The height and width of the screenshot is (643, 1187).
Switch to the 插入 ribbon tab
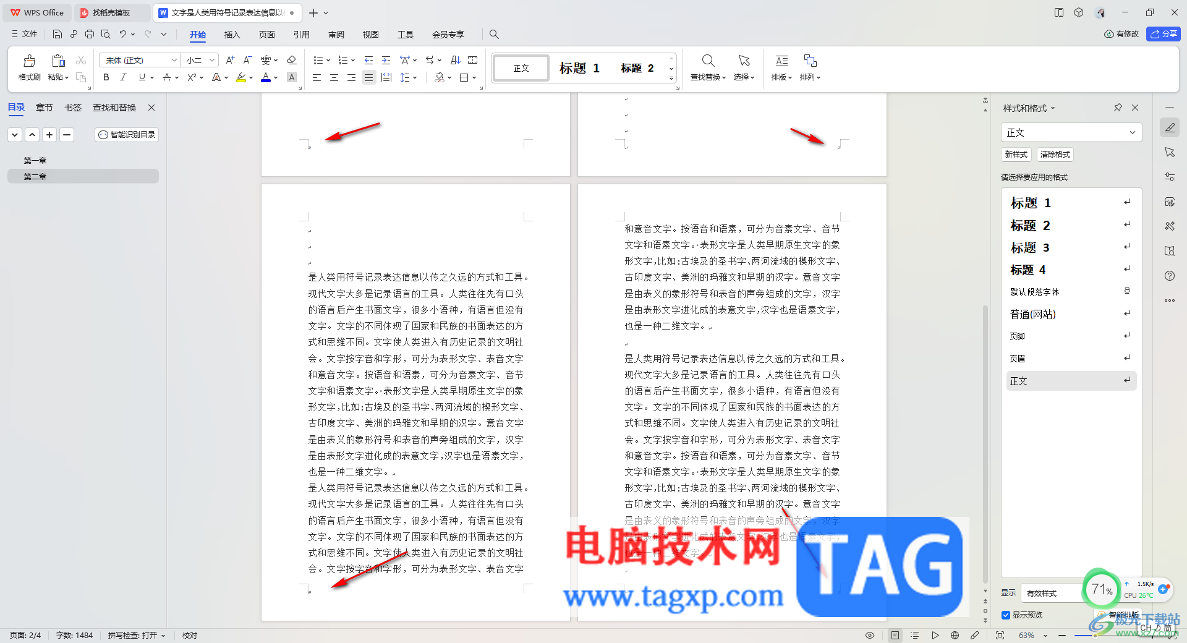[x=232, y=35]
